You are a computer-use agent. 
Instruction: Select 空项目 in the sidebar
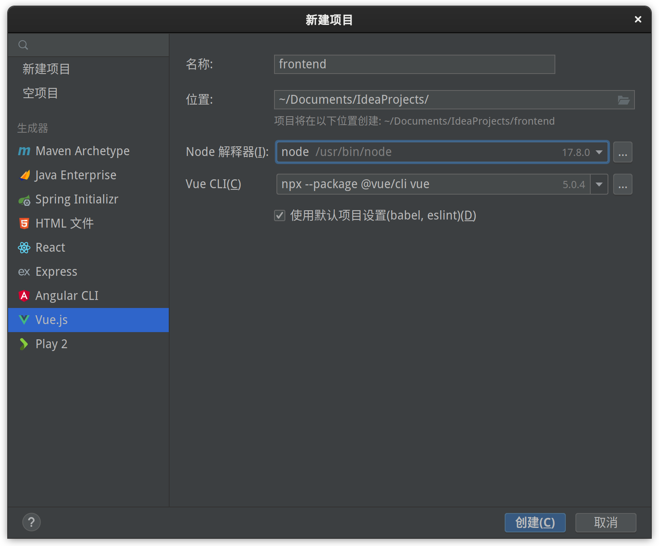coord(40,93)
